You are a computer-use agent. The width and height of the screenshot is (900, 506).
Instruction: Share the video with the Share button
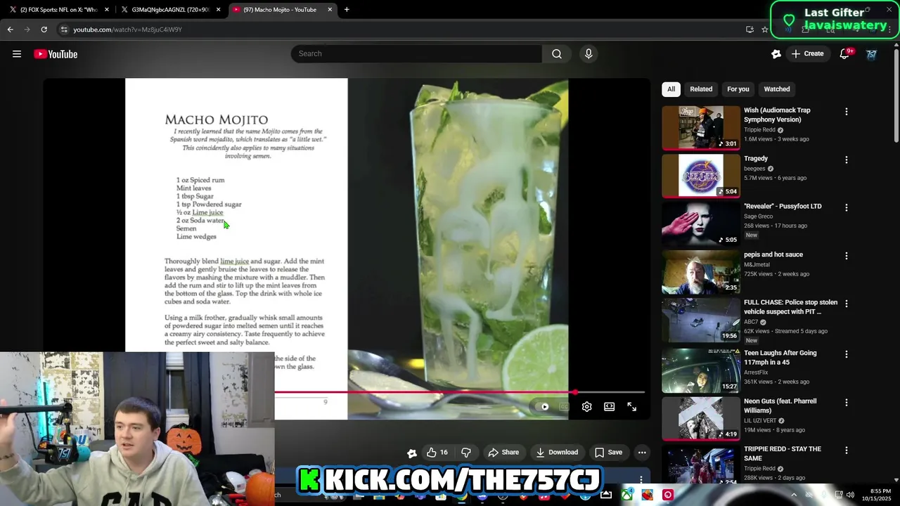coord(503,453)
